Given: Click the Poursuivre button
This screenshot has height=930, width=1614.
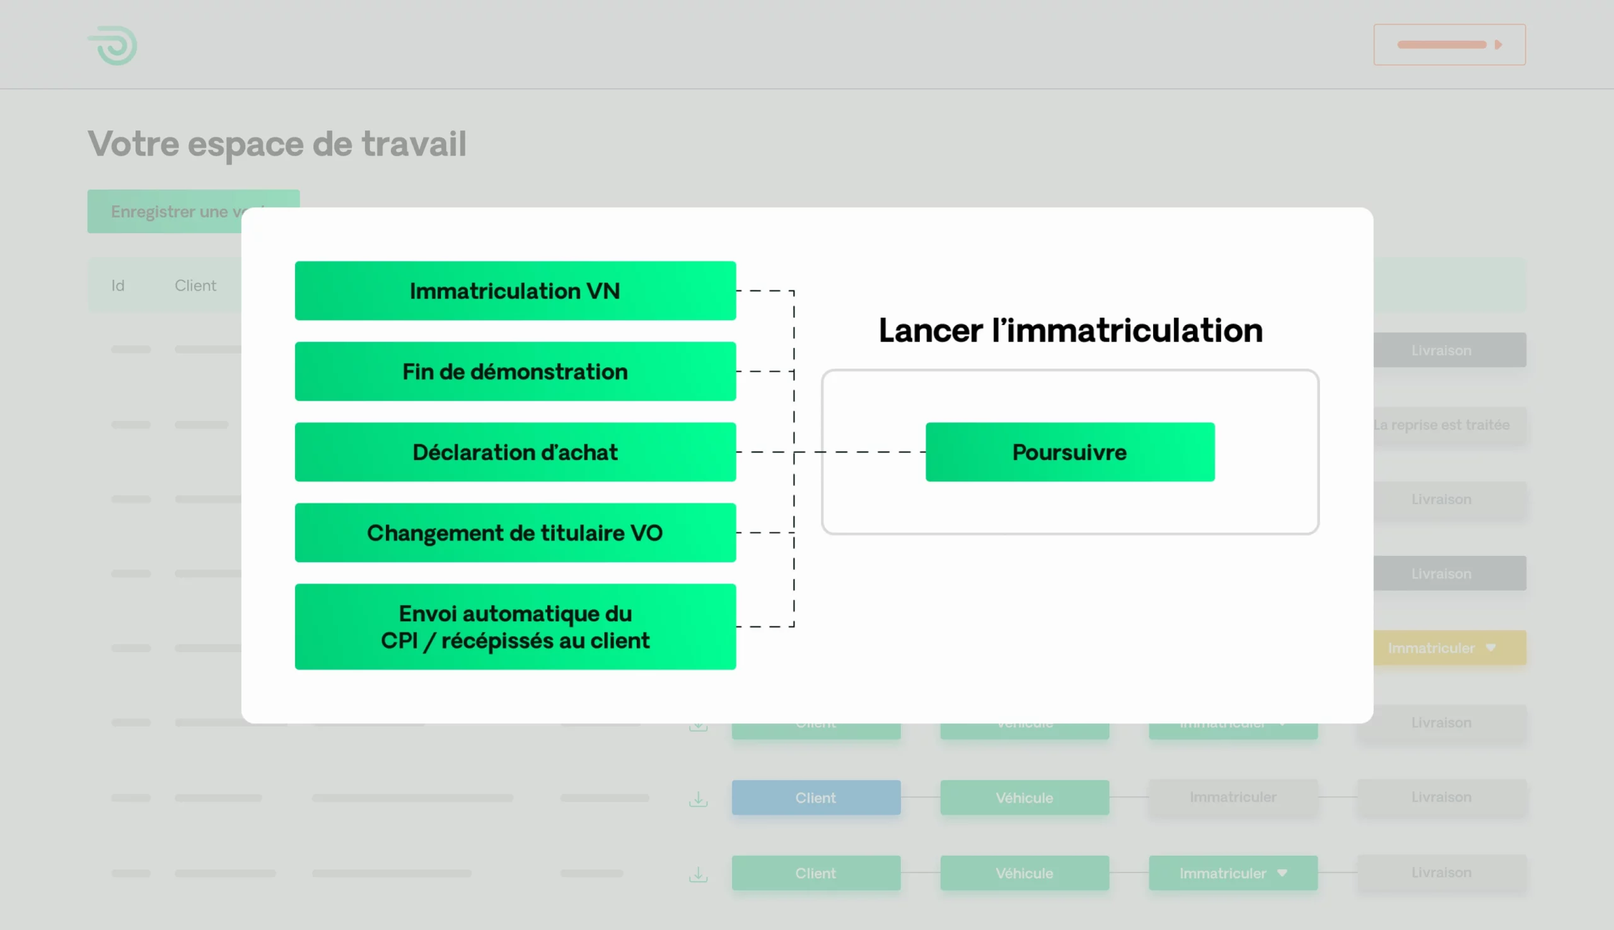Looking at the screenshot, I should point(1070,452).
